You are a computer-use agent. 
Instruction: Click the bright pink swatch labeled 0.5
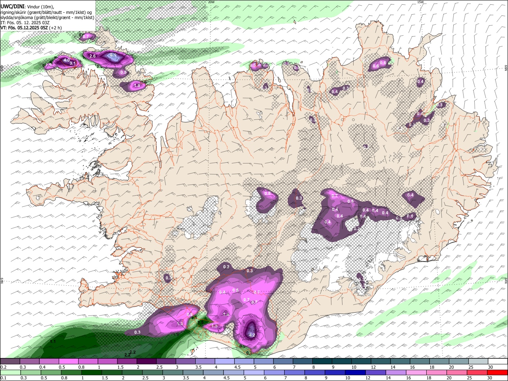pyautogui.click(x=68, y=361)
